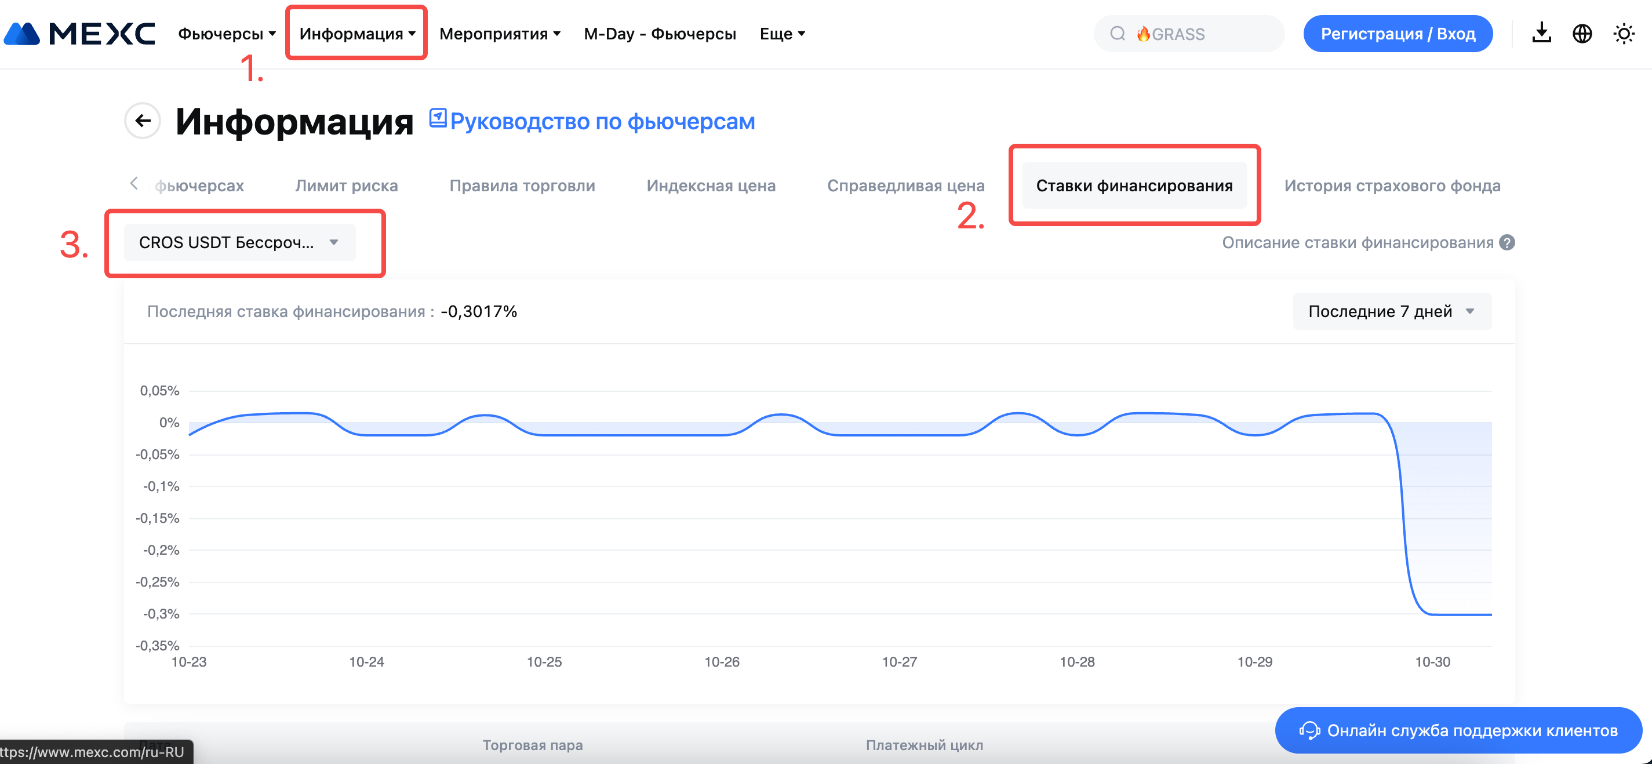The height and width of the screenshot is (764, 1652).
Task: Click the Регистрация / Вход button
Action: pyautogui.click(x=1398, y=34)
